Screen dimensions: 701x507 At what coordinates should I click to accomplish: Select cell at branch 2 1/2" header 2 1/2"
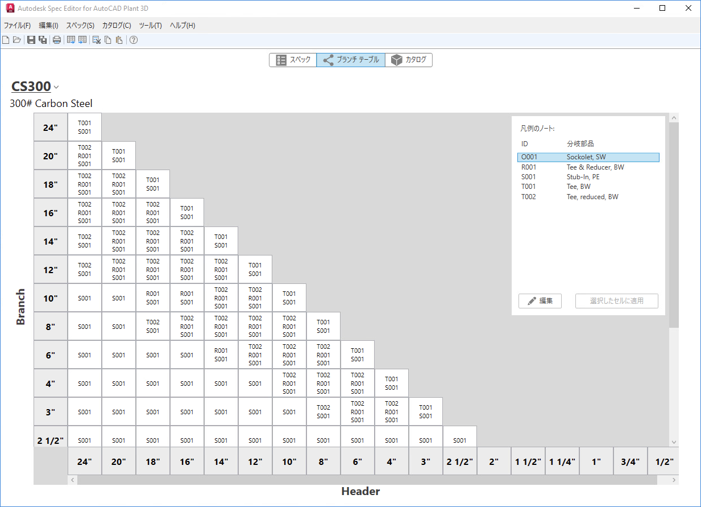click(x=460, y=437)
